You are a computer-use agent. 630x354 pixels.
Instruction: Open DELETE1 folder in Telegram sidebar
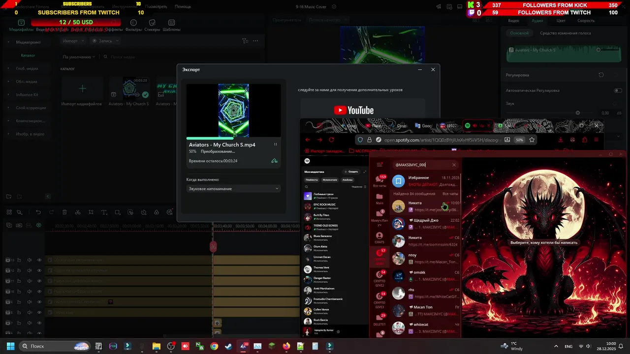click(x=379, y=320)
